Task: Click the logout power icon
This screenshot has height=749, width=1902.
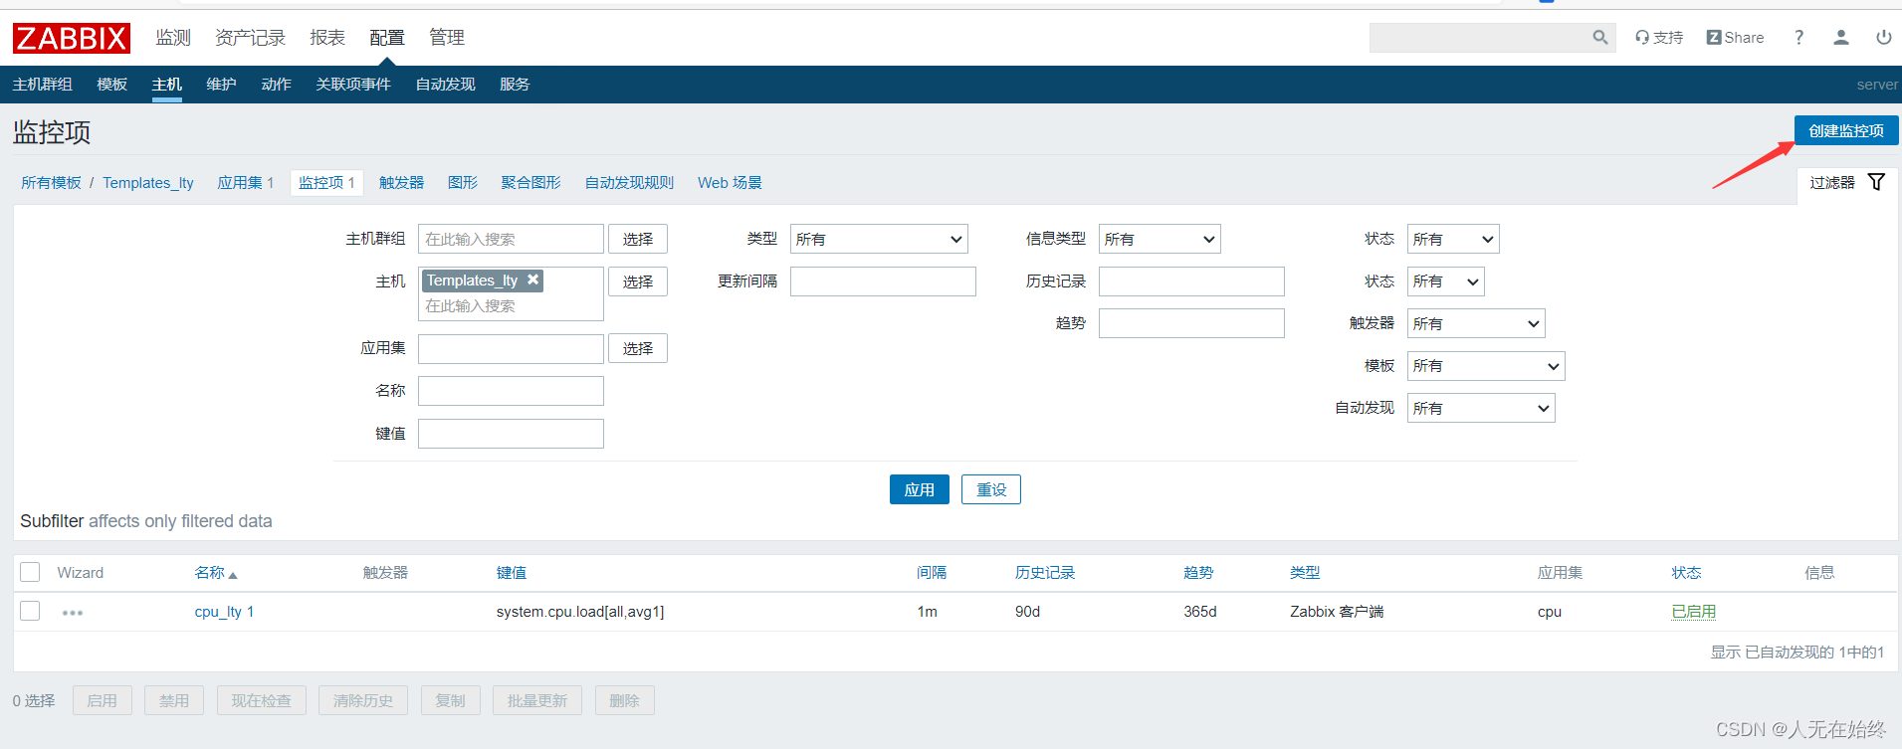Action: (1883, 38)
